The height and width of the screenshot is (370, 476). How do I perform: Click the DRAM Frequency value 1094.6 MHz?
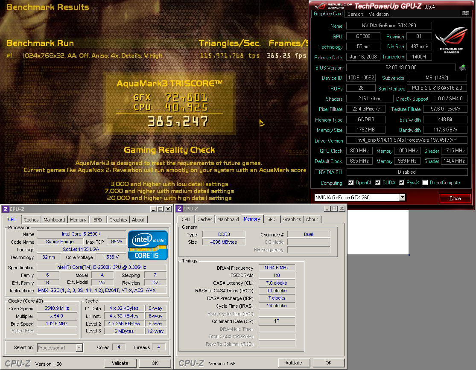click(277, 268)
